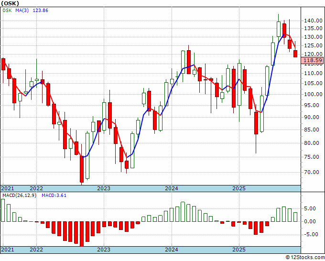Viewport: 325px width, 261px height.
Task: Click 2024 on the price chart timeline
Action: click(172, 188)
